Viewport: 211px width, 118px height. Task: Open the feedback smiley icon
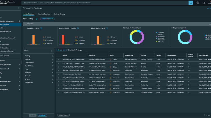[x=198, y=3]
